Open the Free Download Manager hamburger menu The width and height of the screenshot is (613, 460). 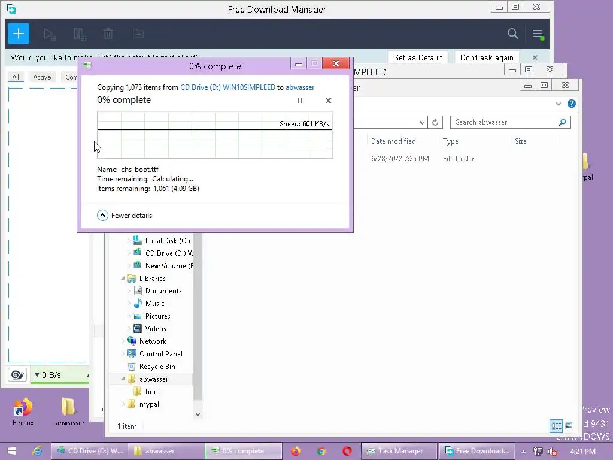pyautogui.click(x=538, y=34)
